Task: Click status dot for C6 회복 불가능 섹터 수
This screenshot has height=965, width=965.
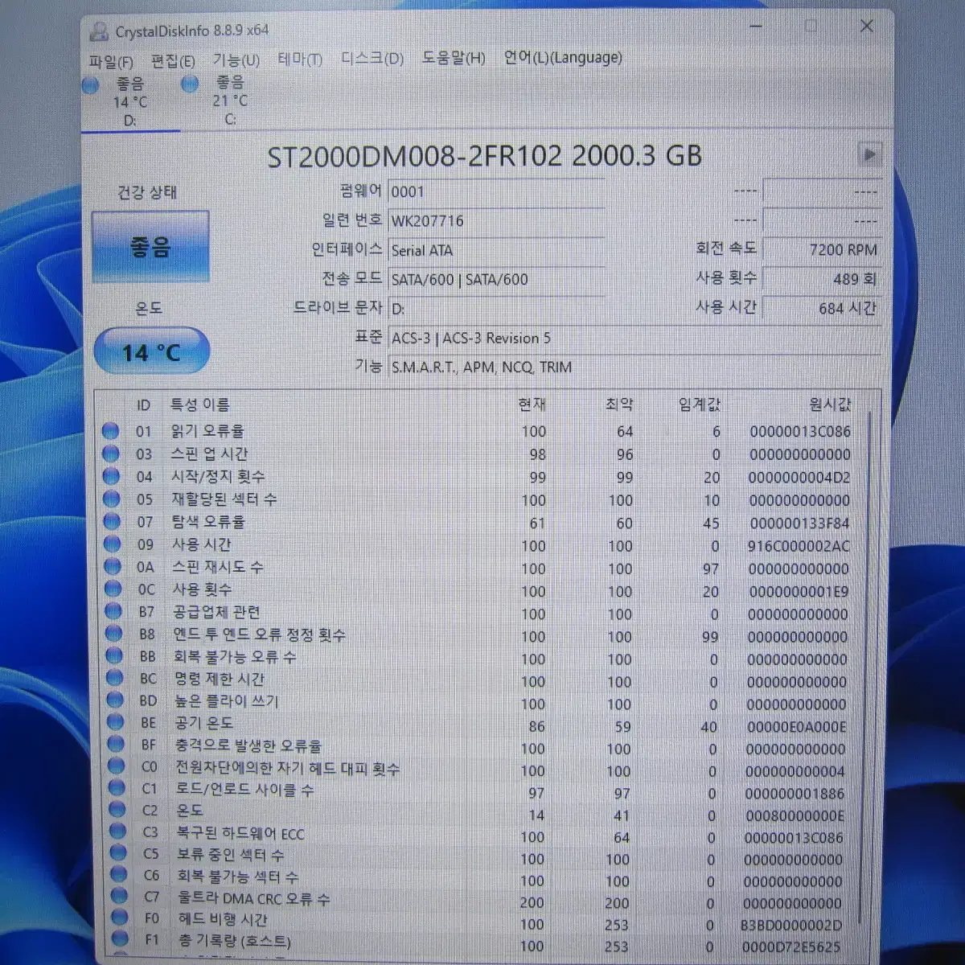Action: (119, 876)
